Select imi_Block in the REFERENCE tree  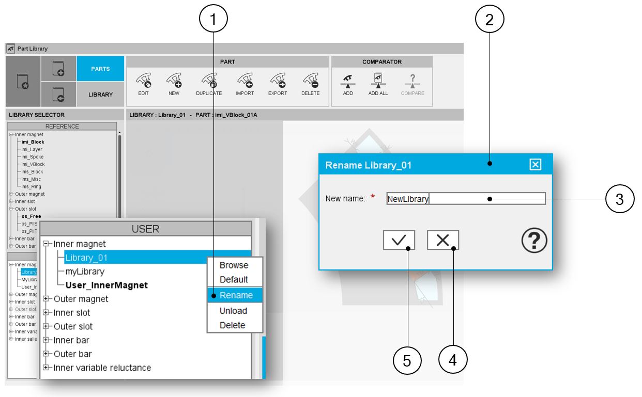click(x=33, y=142)
